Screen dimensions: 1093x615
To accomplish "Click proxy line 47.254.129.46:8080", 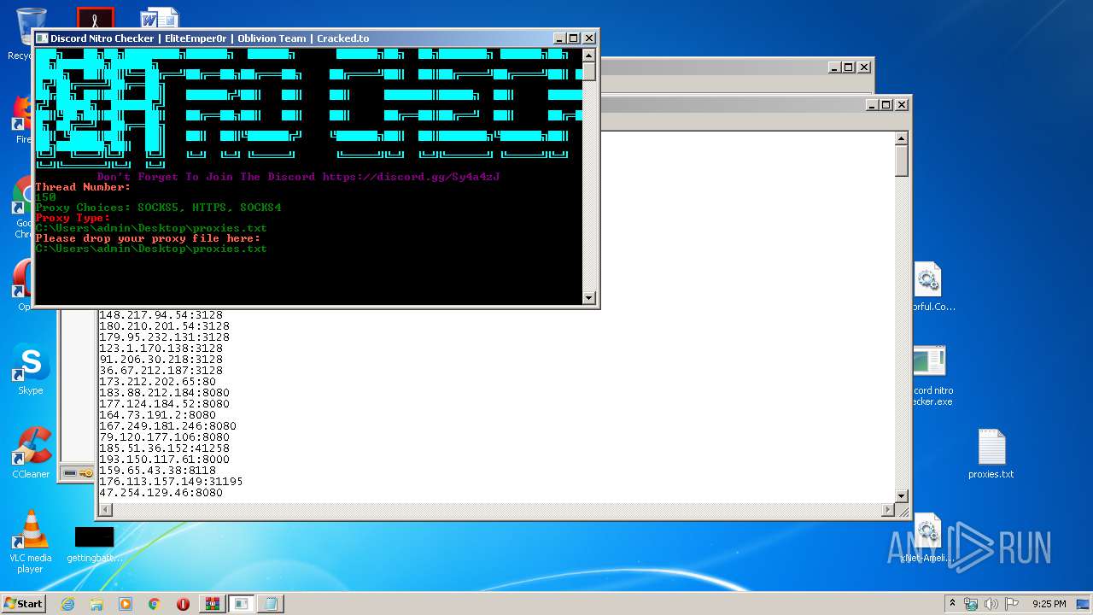I will tap(161, 493).
